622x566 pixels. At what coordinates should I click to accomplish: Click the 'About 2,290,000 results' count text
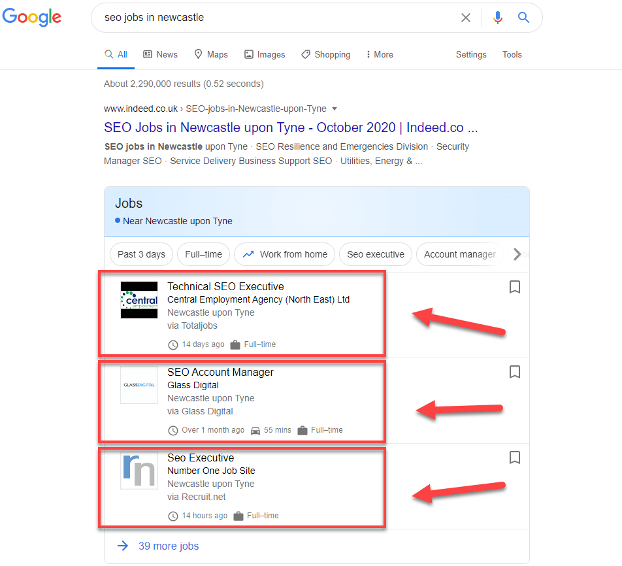(x=184, y=84)
